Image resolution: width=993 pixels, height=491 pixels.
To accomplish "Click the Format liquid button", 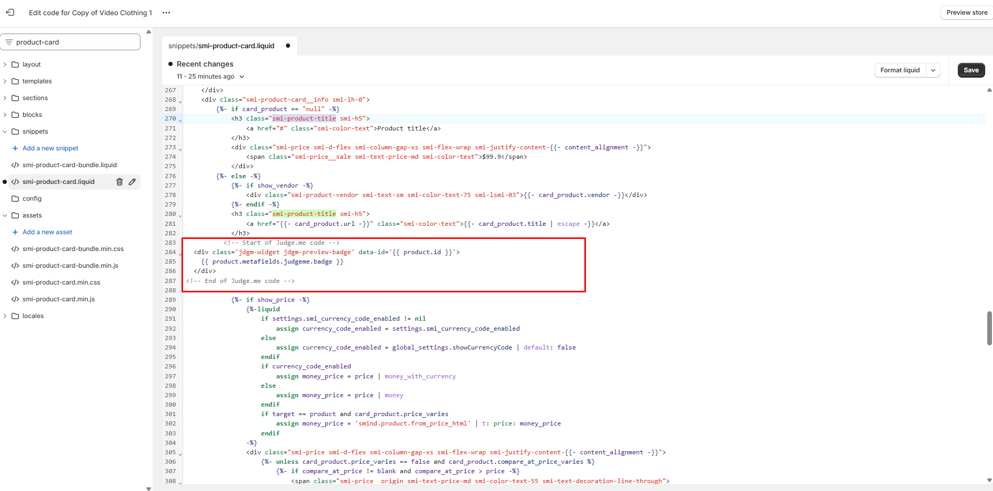I will point(900,70).
